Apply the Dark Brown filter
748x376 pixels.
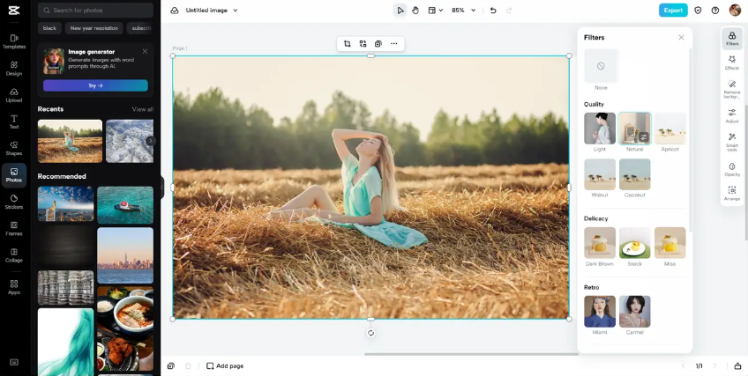[600, 243]
